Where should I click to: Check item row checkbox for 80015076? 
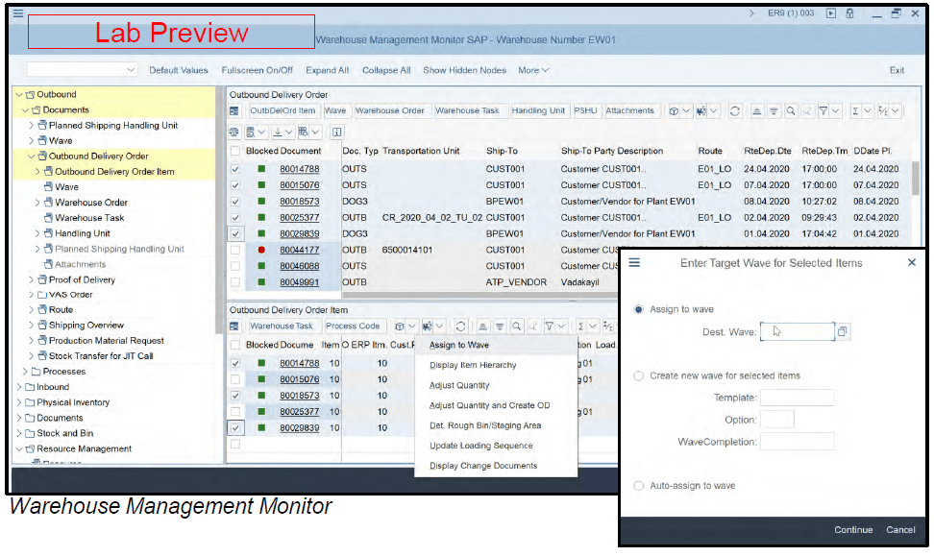tap(235, 380)
